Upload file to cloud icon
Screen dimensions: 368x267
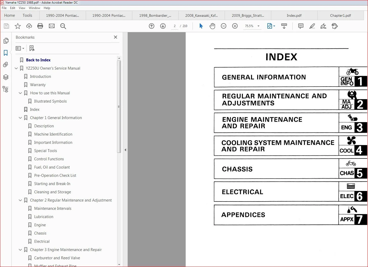click(x=29, y=26)
